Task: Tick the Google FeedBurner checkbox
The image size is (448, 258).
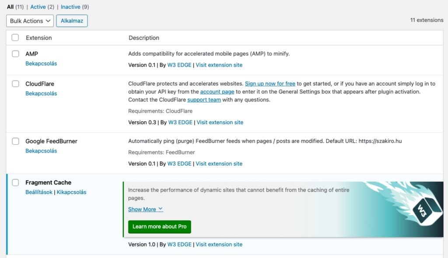Action: (15, 141)
